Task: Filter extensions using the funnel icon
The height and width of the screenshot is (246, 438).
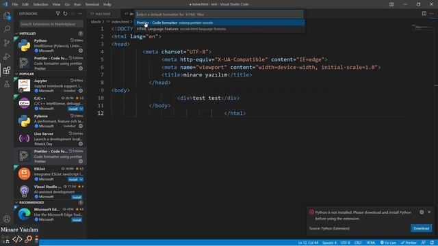Action: pos(57,14)
